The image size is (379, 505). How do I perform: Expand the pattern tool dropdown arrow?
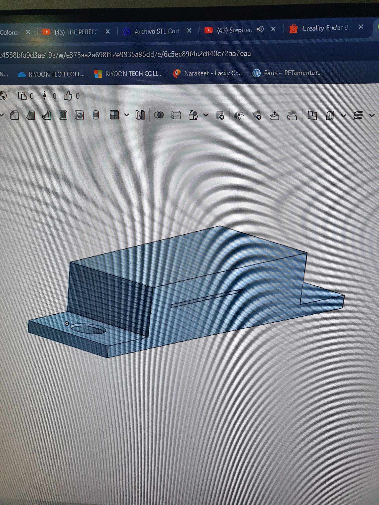tap(127, 115)
